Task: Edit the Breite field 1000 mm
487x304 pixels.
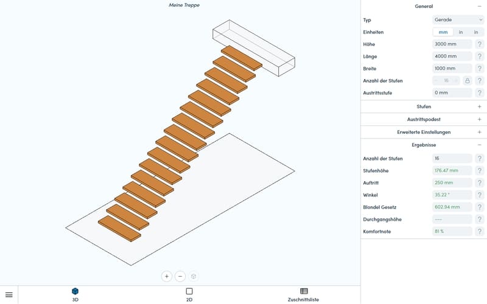Action: coord(452,68)
